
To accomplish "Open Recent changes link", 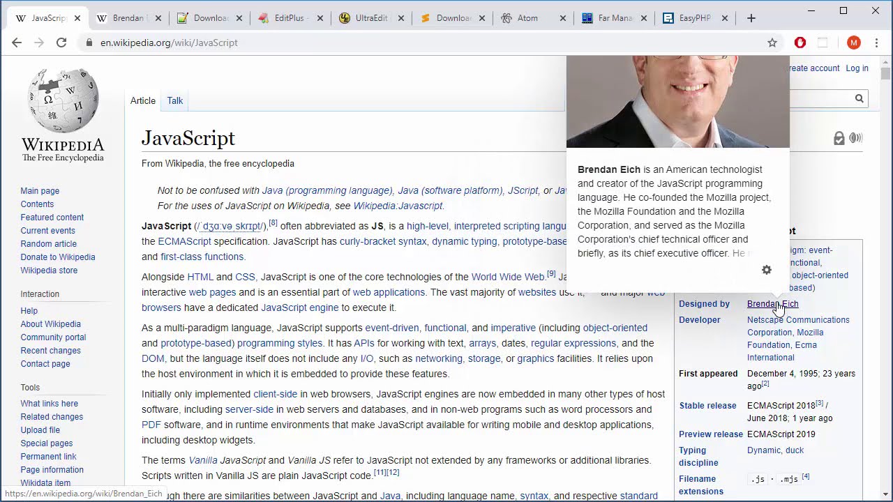I will 50,351.
